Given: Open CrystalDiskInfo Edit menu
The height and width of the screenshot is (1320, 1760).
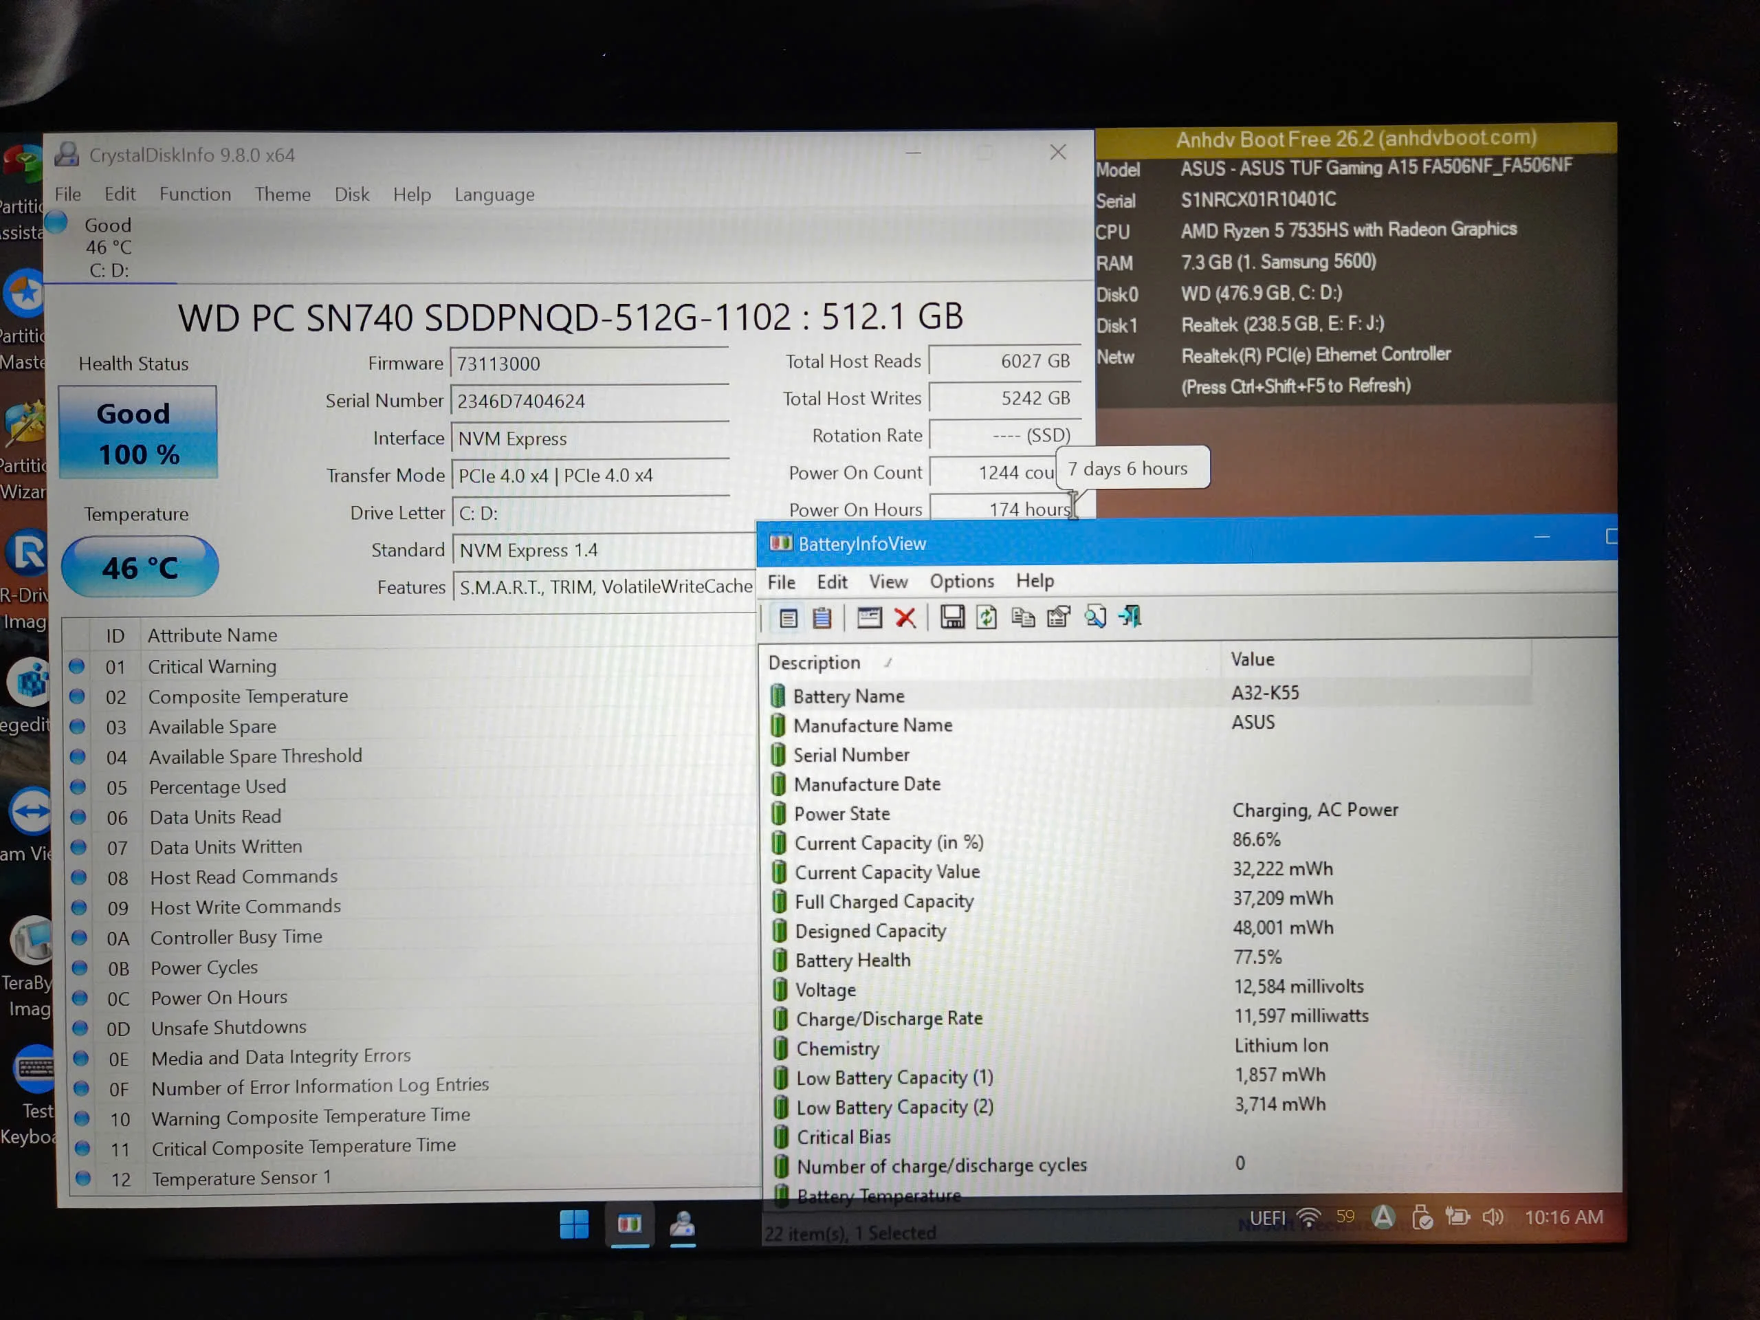Looking at the screenshot, I should (120, 194).
